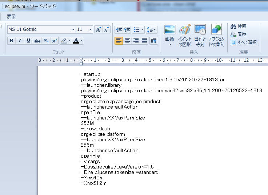Click 検索 find button
Viewport: 268px width, 195px height.
(x=238, y=26)
